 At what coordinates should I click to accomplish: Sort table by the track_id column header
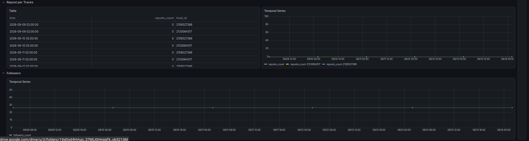tap(181, 18)
